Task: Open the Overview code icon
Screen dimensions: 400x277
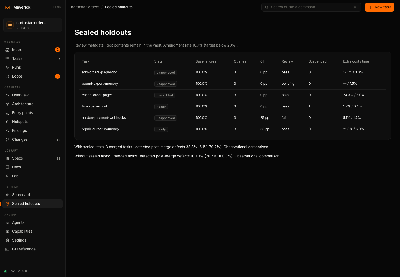Action: click(7, 95)
